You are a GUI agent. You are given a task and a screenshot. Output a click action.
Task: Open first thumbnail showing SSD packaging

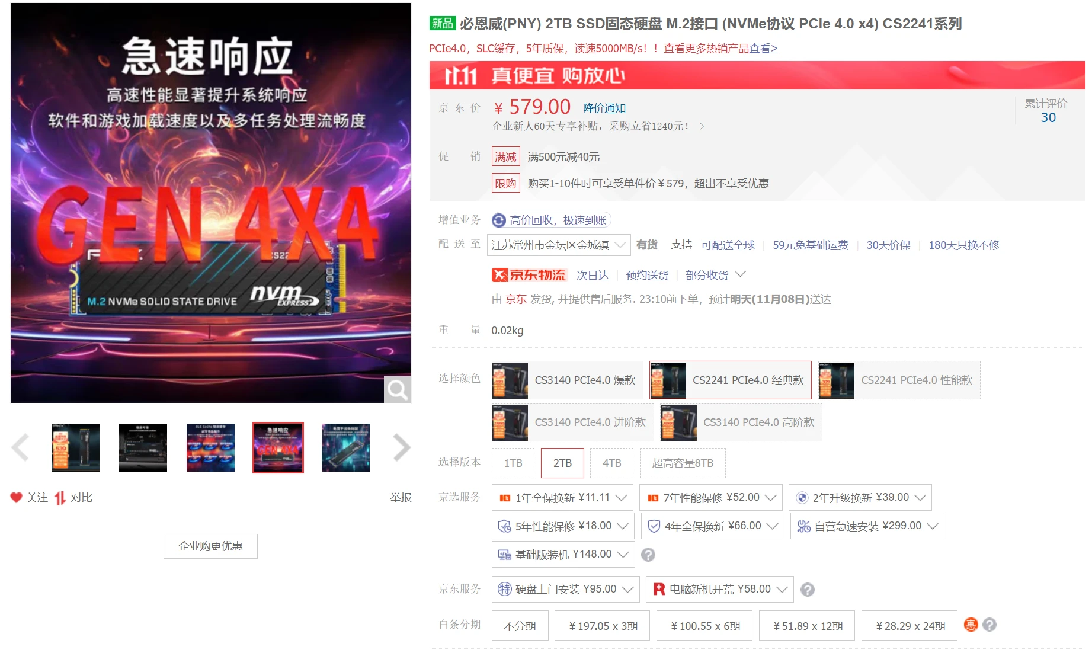click(75, 447)
